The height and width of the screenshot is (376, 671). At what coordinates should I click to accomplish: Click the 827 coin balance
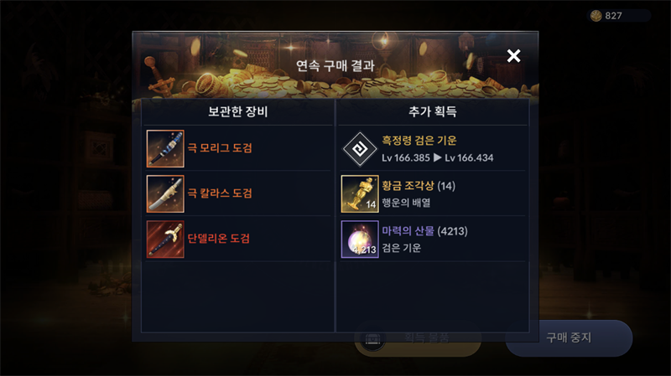pyautogui.click(x=613, y=16)
